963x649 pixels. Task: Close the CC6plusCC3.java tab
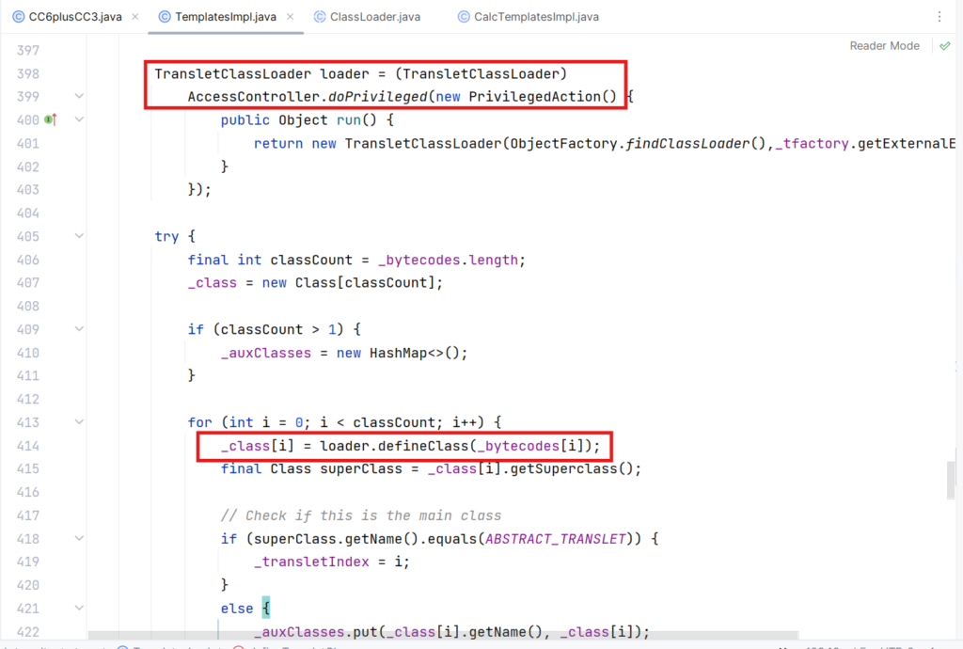134,17
